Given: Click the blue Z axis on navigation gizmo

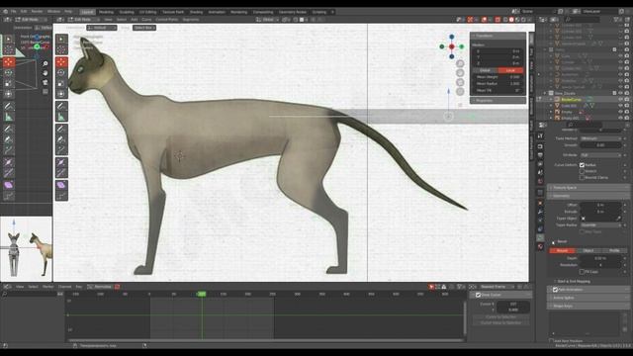Looking at the screenshot, I should pos(452,38).
